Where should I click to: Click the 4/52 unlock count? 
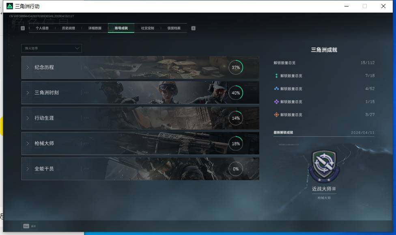(x=370, y=89)
